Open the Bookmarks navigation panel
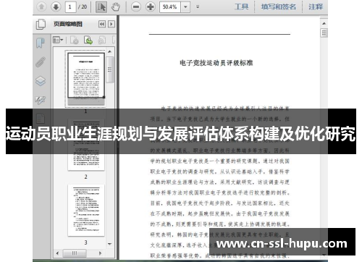This screenshot has width=362, height=262. tap(41, 43)
